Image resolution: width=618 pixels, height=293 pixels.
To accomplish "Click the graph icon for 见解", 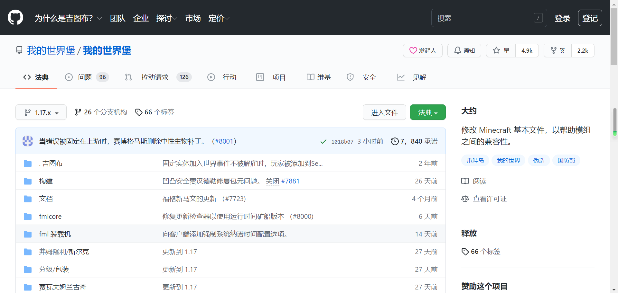I will click(401, 77).
